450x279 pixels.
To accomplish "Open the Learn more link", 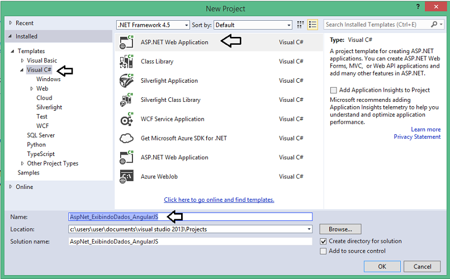I will coord(425,129).
